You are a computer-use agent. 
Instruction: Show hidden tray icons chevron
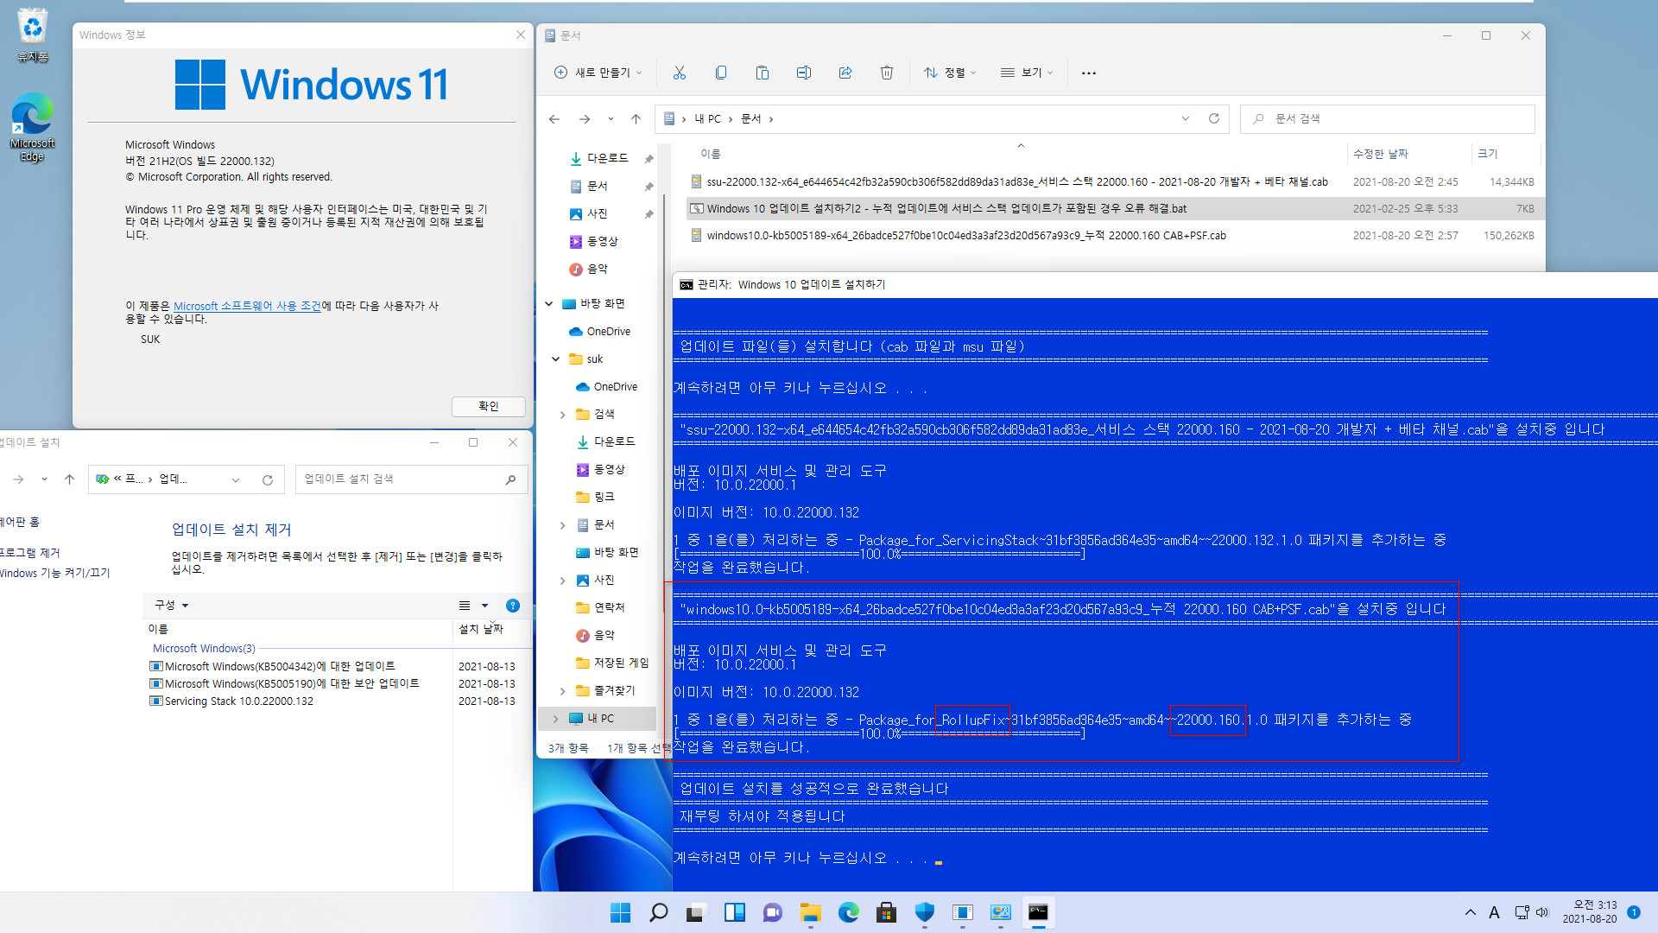tap(1470, 912)
